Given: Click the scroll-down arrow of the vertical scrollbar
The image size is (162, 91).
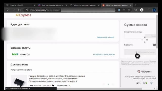Looking at the screenshot, I should (x=157, y=86).
